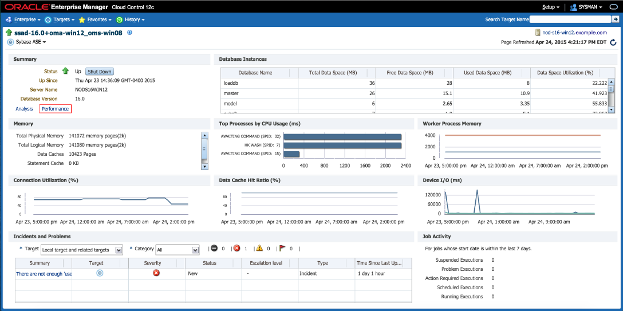Image resolution: width=623 pixels, height=311 pixels.
Task: Click the Enterprise menu icon
Action: (x=9, y=19)
